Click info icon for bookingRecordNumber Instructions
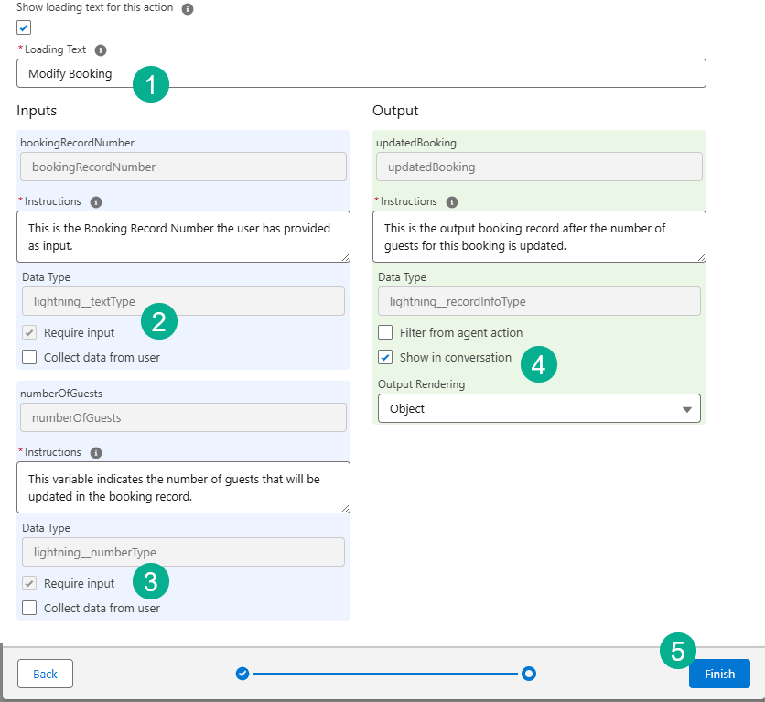The height and width of the screenshot is (702, 765). click(96, 202)
